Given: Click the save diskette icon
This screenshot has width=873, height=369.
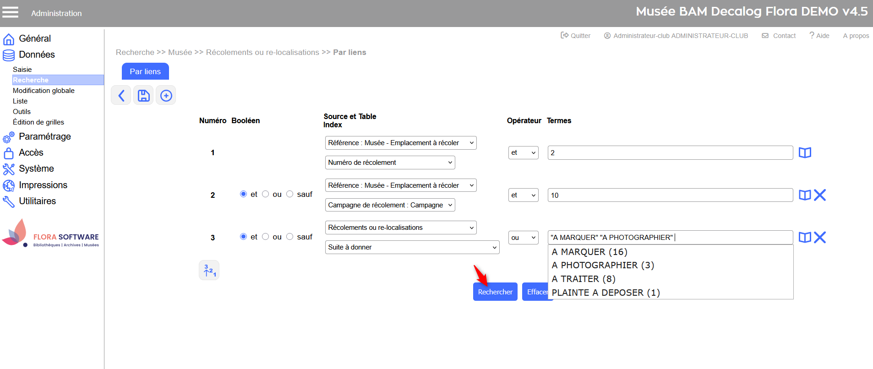Looking at the screenshot, I should tap(143, 95).
